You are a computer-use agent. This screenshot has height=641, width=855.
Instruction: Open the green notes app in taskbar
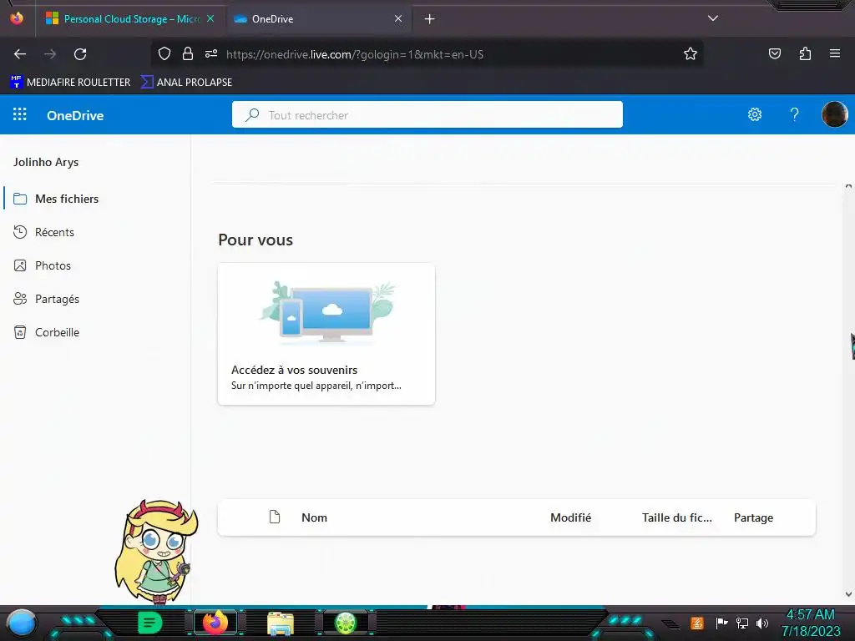[x=150, y=623]
